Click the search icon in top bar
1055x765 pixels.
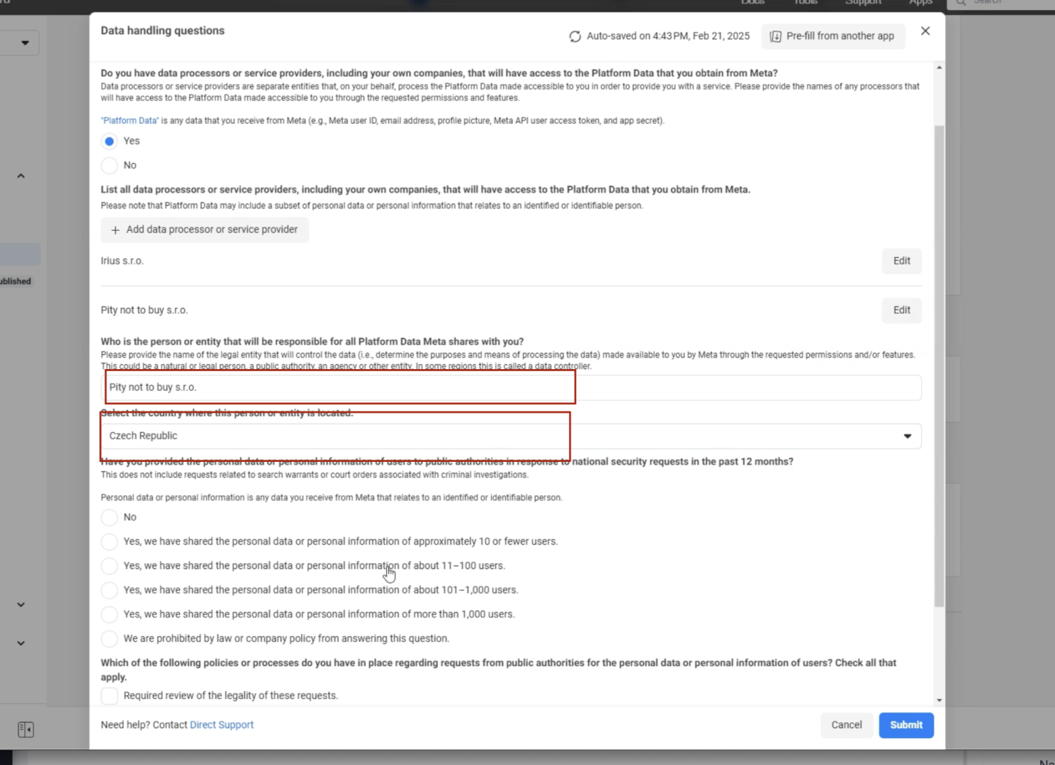pos(961,2)
